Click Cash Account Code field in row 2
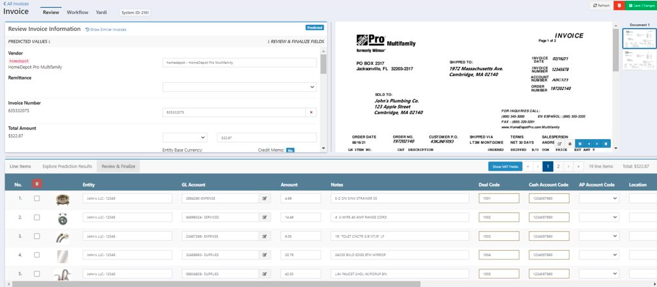The image size is (657, 287). tap(549, 217)
